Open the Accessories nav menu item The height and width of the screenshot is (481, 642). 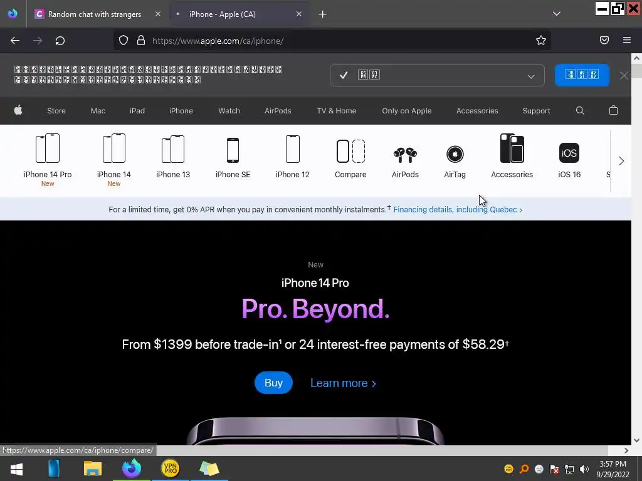(477, 111)
